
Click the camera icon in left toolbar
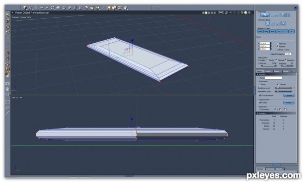coord(8,83)
